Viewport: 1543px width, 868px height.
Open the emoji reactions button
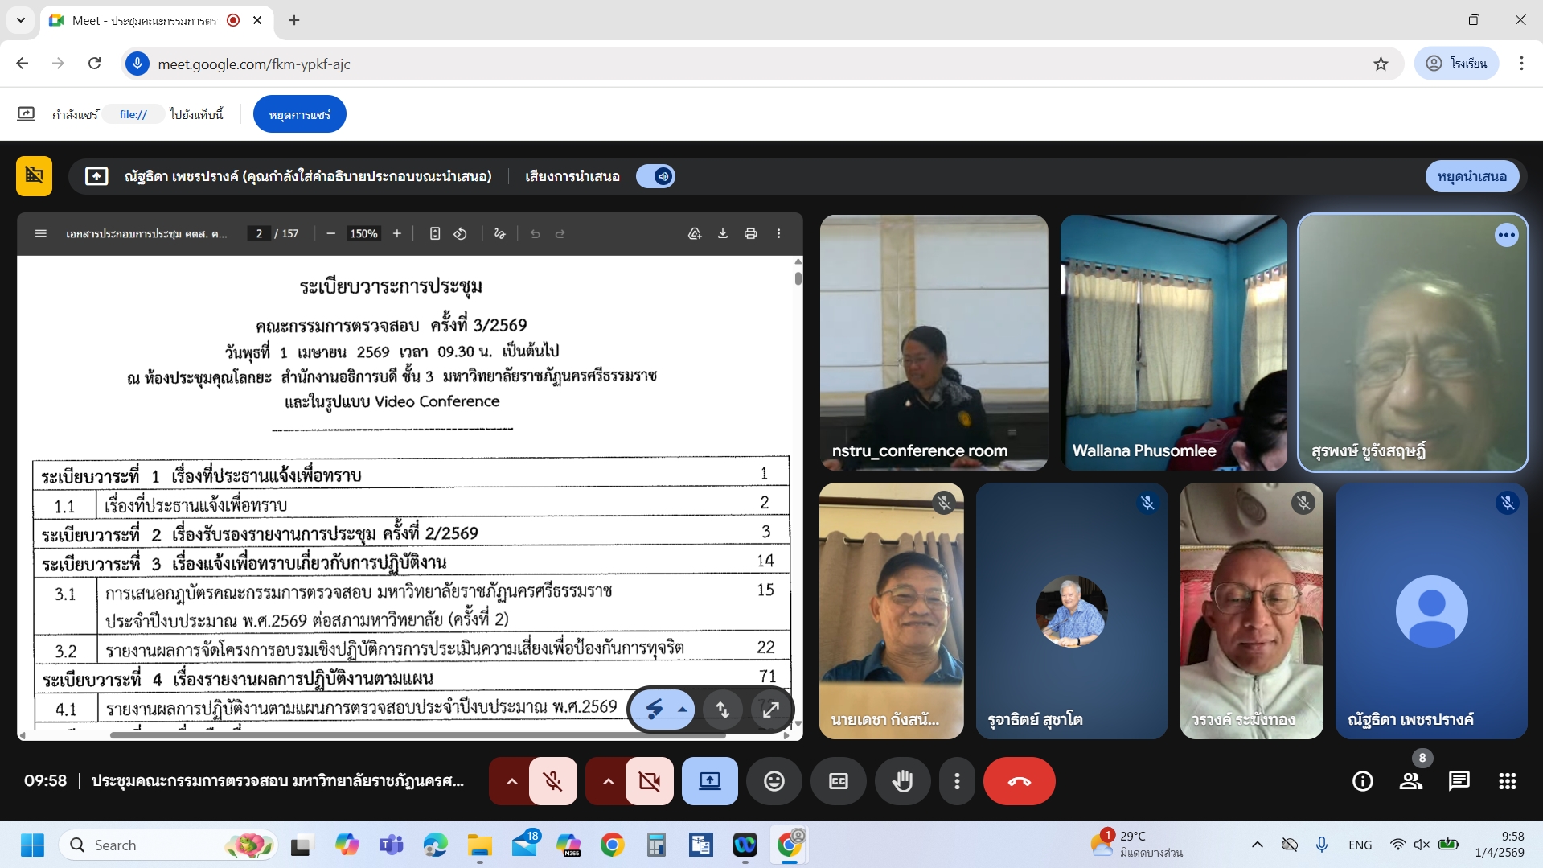tap(774, 780)
